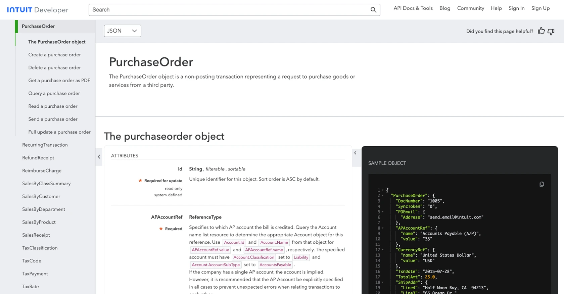Click the Sign Up link
The image size is (564, 294).
coord(540,8)
